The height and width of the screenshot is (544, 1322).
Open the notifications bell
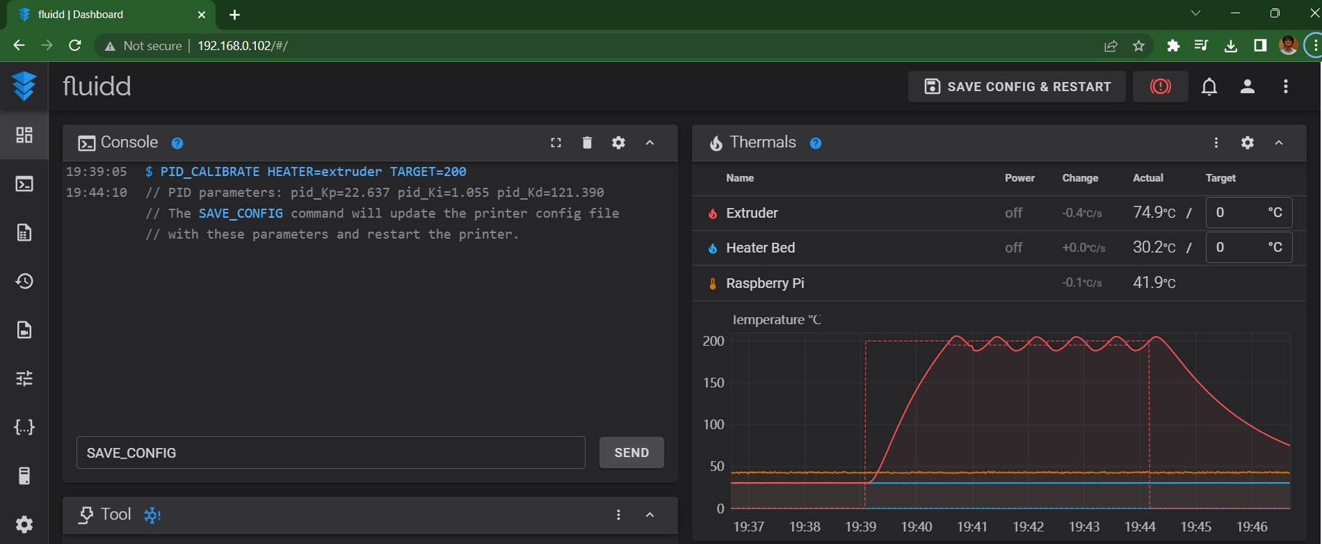[1209, 86]
